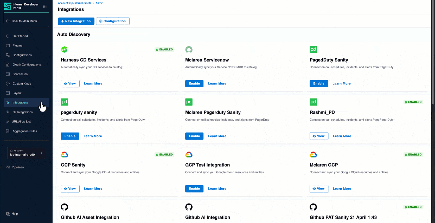Open Plugins in the sidebar
435x223 pixels.
17,45
